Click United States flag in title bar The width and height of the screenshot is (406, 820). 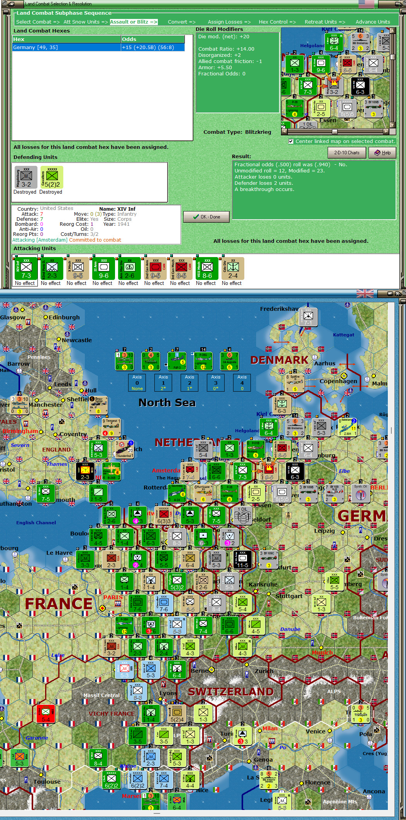point(366,4)
